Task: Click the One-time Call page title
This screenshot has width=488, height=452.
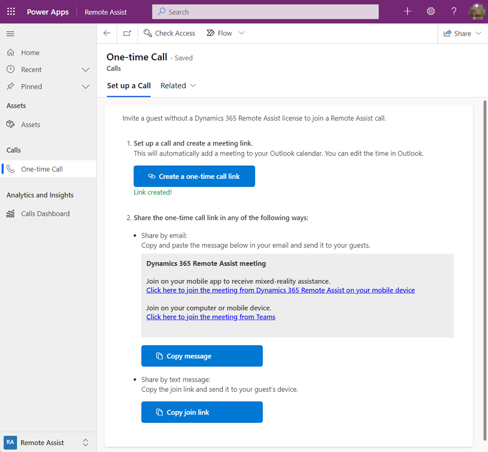Action: tap(137, 57)
